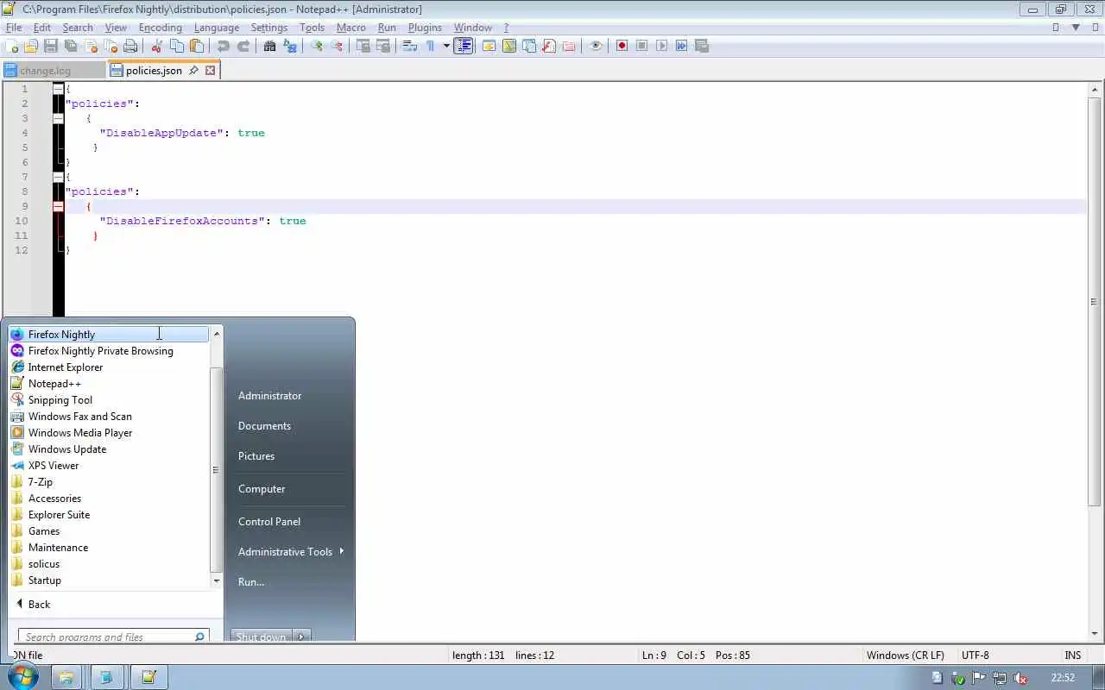The width and height of the screenshot is (1105, 690).
Task: Open Find with the binoculars icon
Action: pos(270,46)
